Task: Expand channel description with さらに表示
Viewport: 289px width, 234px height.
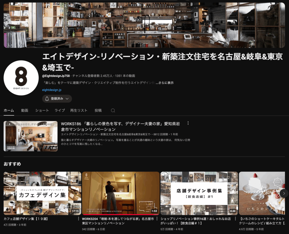Action: pyautogui.click(x=165, y=83)
